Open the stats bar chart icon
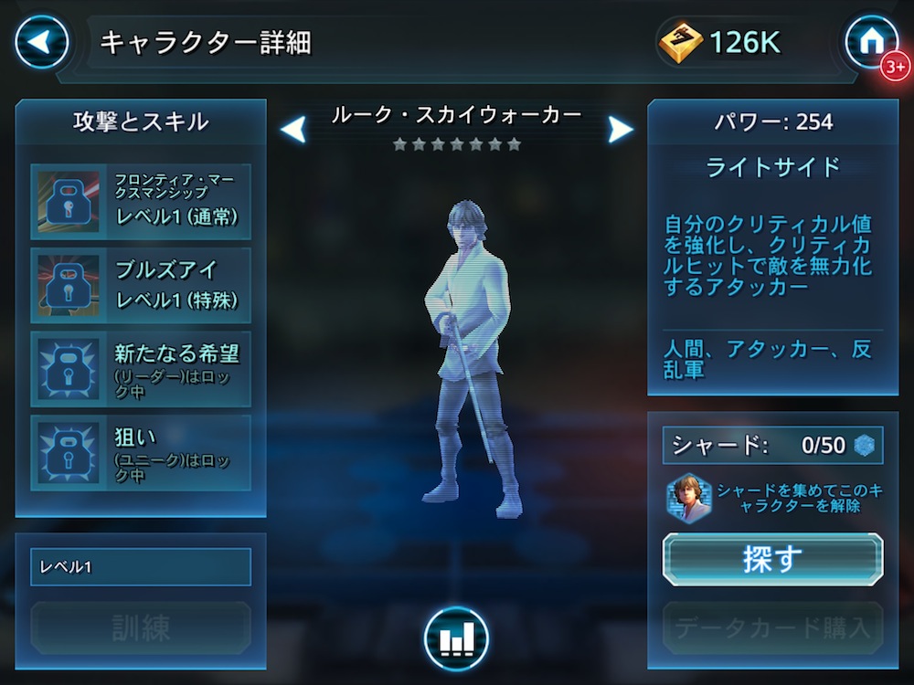The height and width of the screenshot is (685, 914). pos(456,639)
